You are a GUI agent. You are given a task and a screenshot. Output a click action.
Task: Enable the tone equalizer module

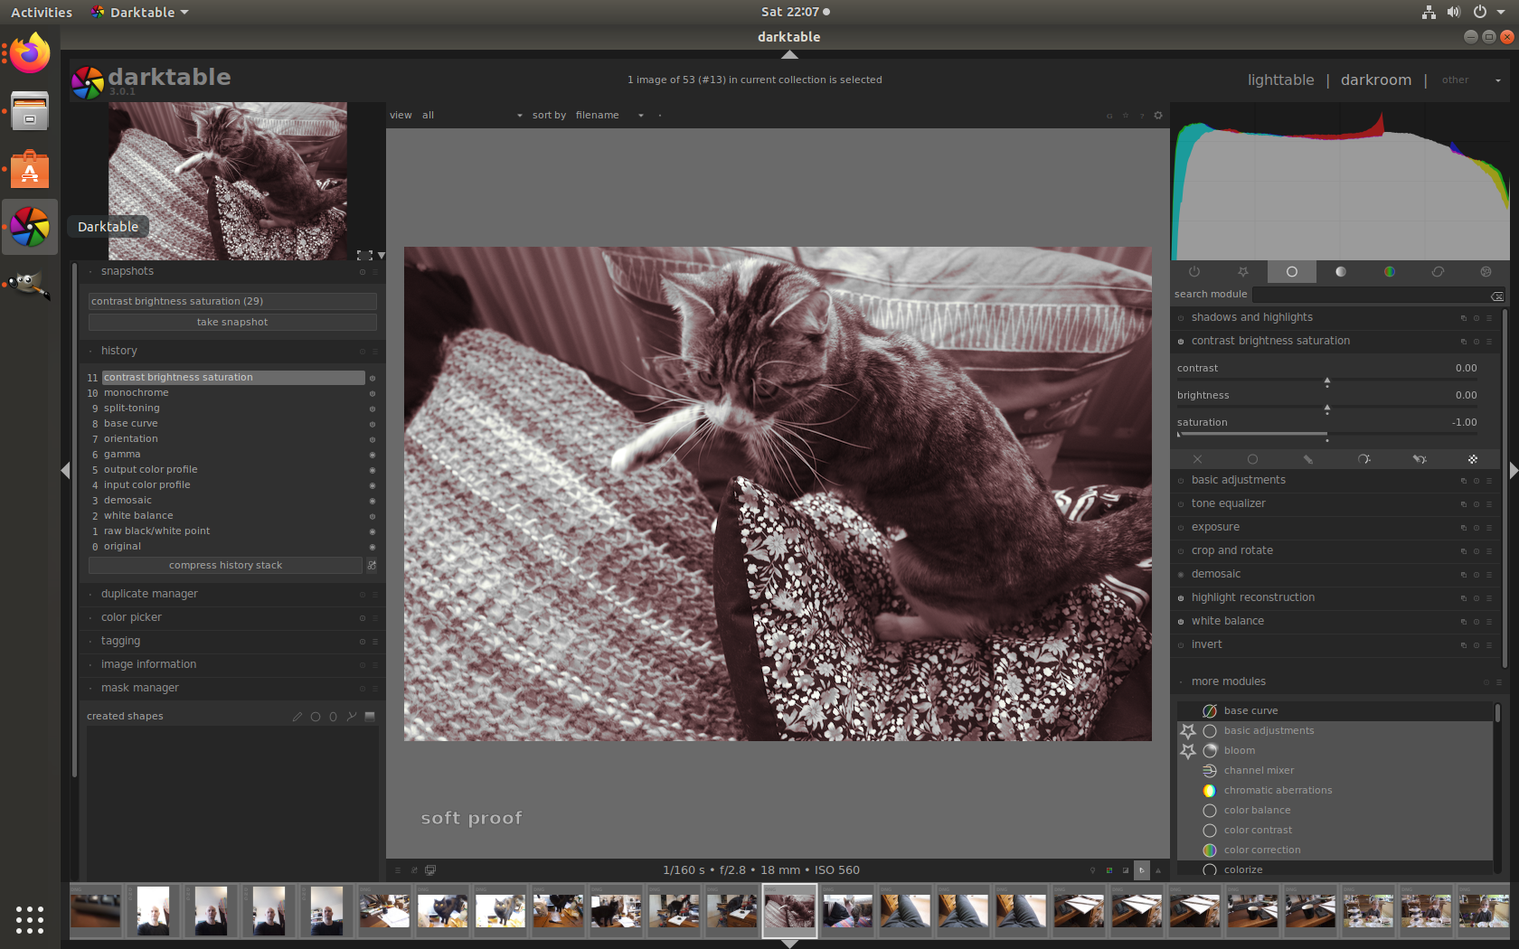pos(1181,504)
